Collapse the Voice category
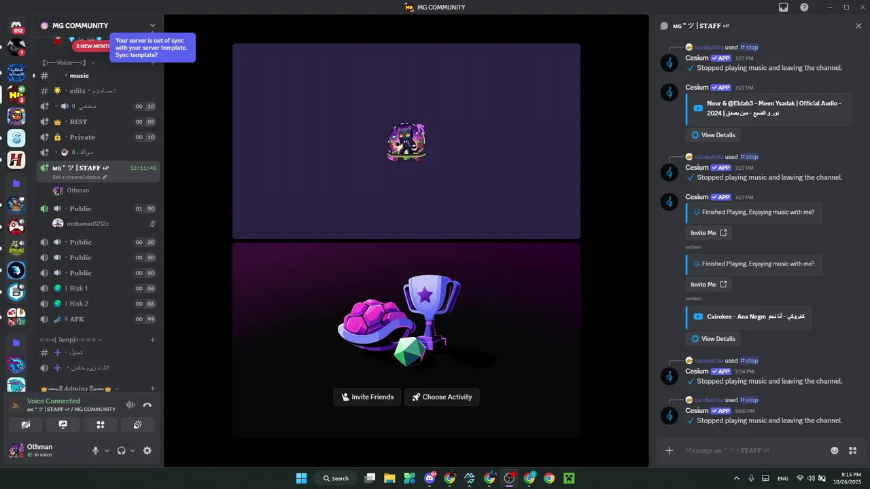 68,62
